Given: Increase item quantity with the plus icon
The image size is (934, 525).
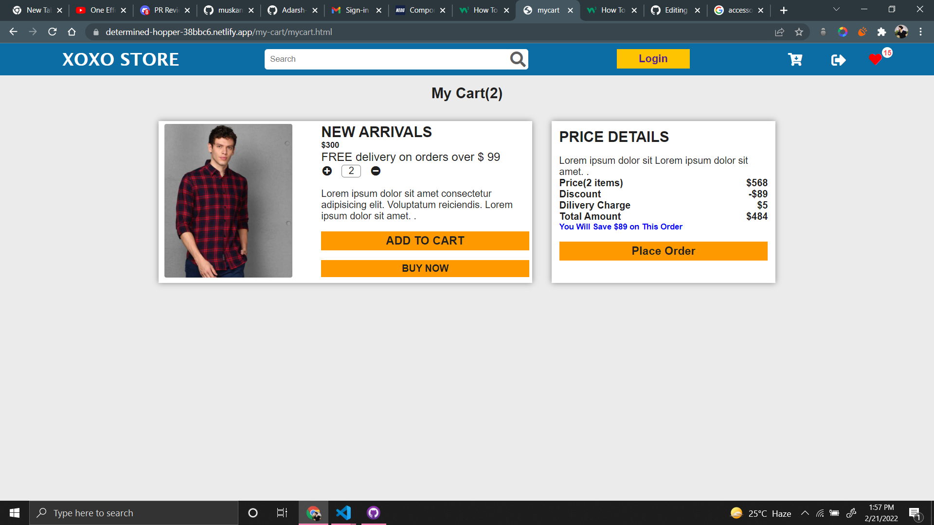Looking at the screenshot, I should coord(327,171).
